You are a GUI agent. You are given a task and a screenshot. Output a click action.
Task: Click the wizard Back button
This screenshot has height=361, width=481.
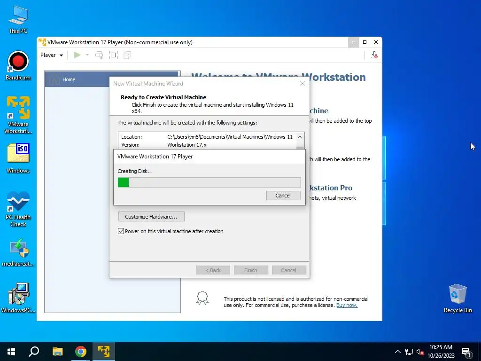click(213, 270)
